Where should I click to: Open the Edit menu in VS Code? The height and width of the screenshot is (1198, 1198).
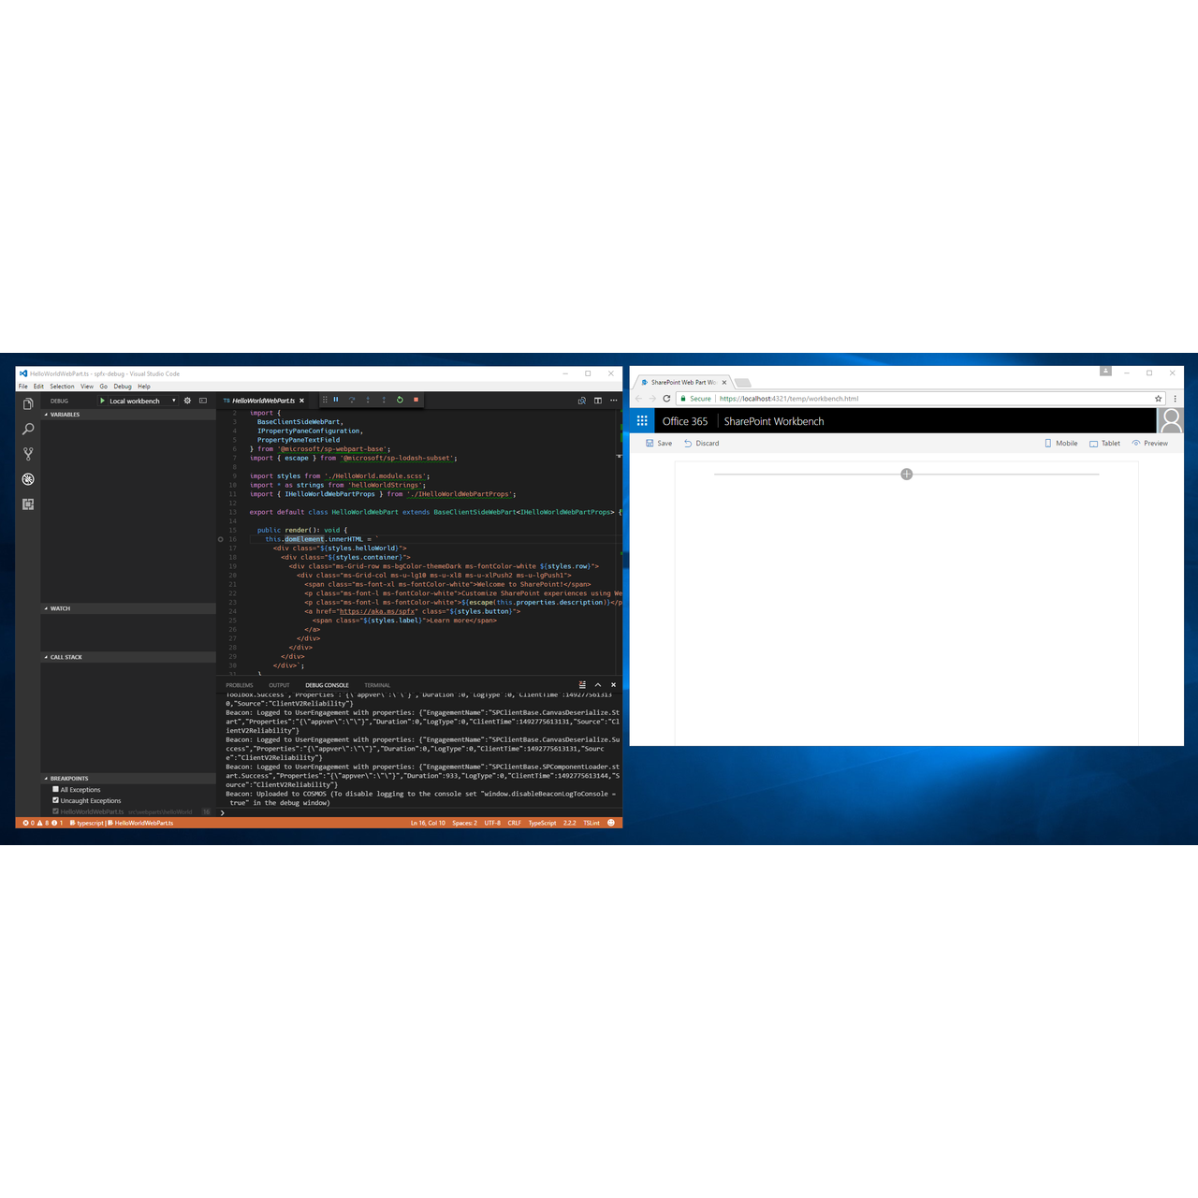pos(38,387)
